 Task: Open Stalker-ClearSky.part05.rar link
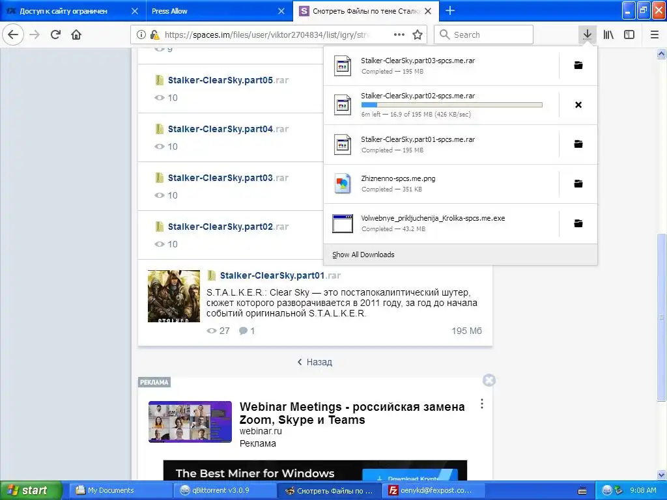pos(229,80)
